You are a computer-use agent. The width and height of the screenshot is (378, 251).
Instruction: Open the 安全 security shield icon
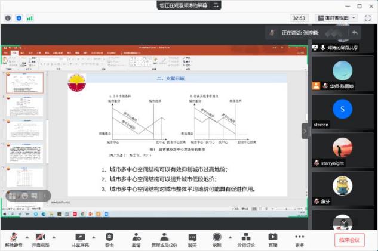pyautogui.click(x=109, y=237)
